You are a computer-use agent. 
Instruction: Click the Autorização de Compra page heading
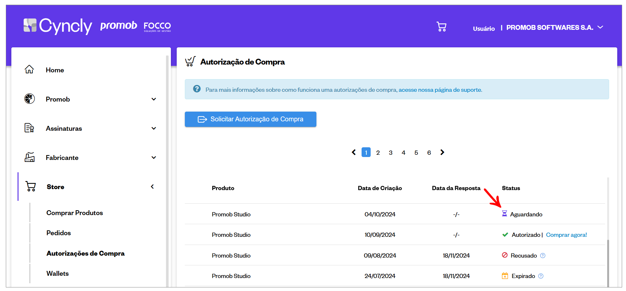point(242,62)
